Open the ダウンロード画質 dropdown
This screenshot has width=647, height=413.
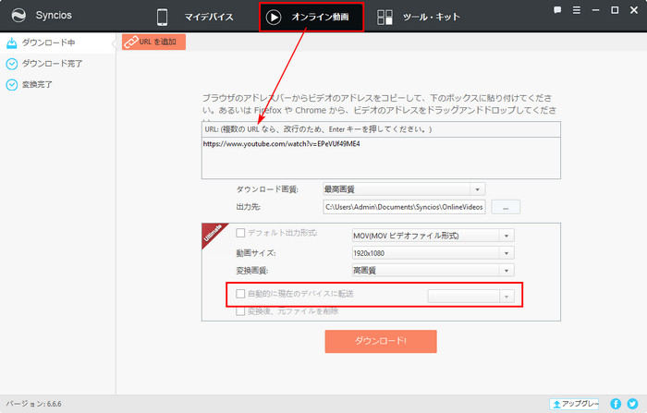click(x=404, y=189)
